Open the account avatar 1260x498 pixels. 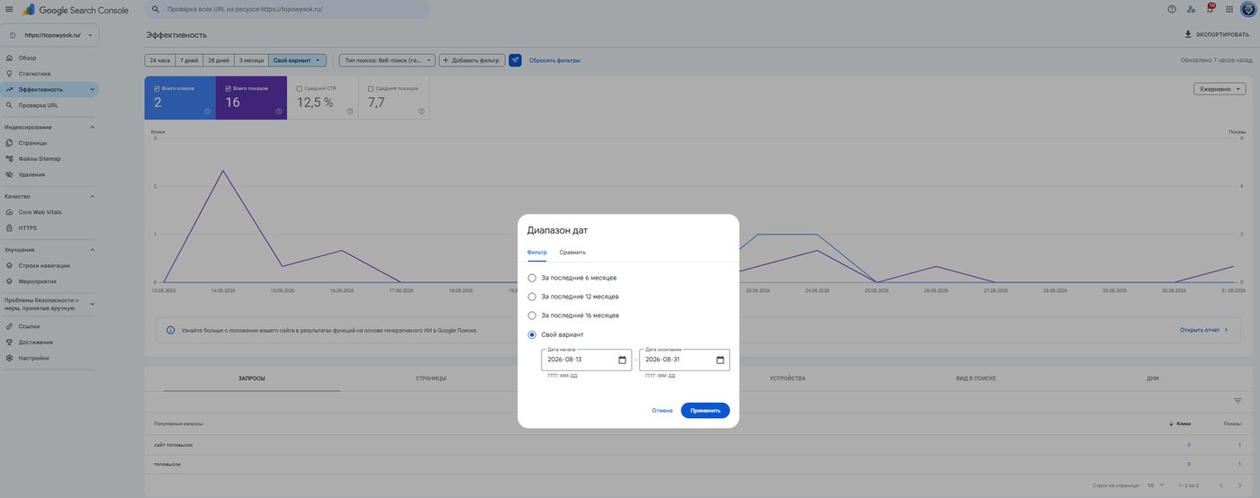tap(1247, 9)
